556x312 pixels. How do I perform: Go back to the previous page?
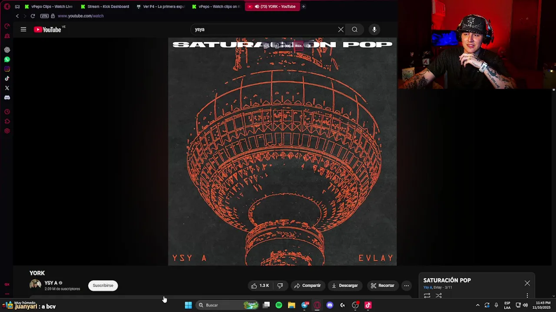click(17, 16)
